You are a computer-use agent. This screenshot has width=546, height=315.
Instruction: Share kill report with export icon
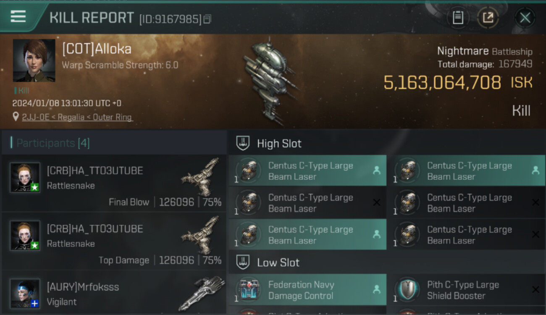click(488, 18)
